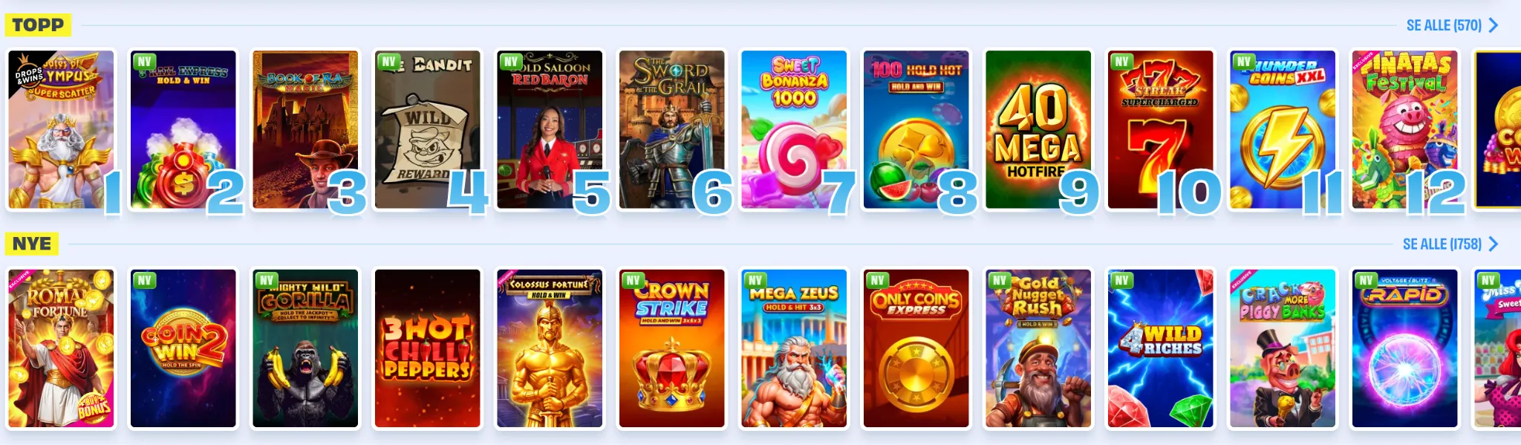Open 40 Mega Hotfire game
Screen dimensions: 1521x445
[x=1038, y=130]
